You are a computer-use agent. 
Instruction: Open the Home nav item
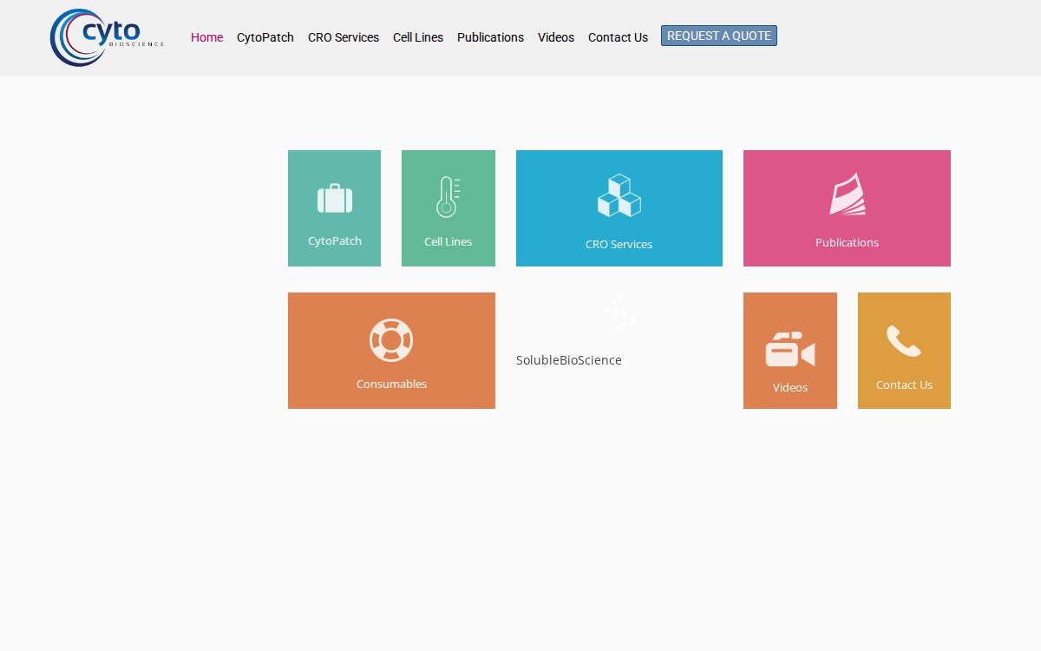(206, 37)
